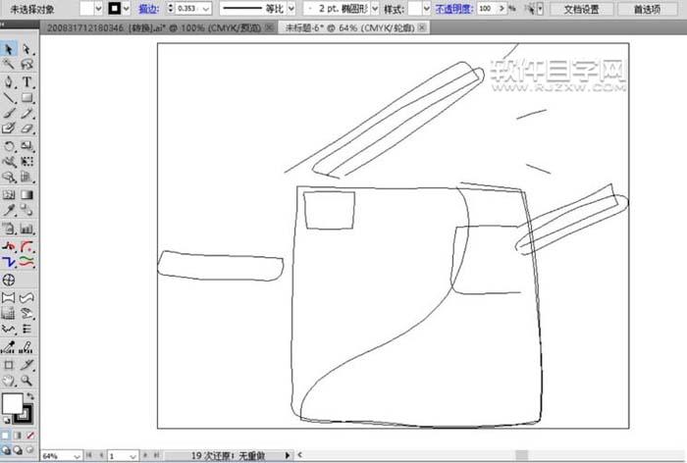
Task: Select the Rectangle tool
Action: [27, 98]
